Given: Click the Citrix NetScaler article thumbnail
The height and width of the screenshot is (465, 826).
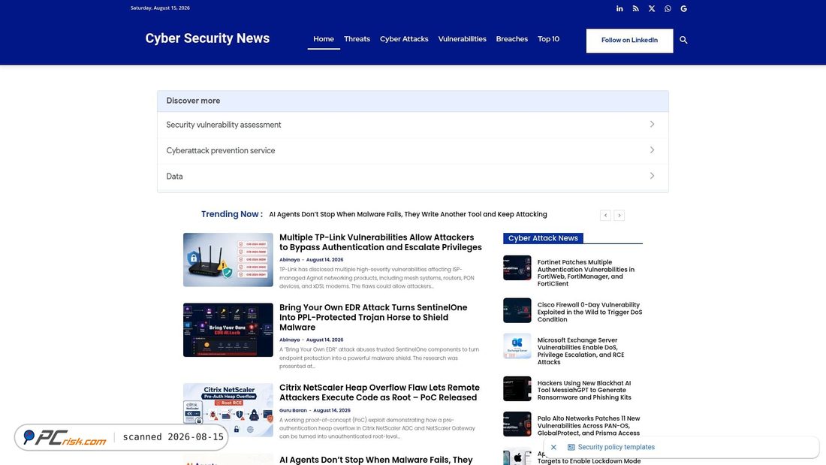Looking at the screenshot, I should tap(228, 410).
